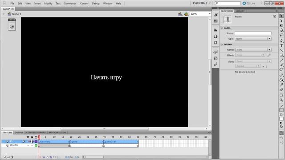Open the label Type dropdown
The image size is (285, 160).
click(253, 39)
